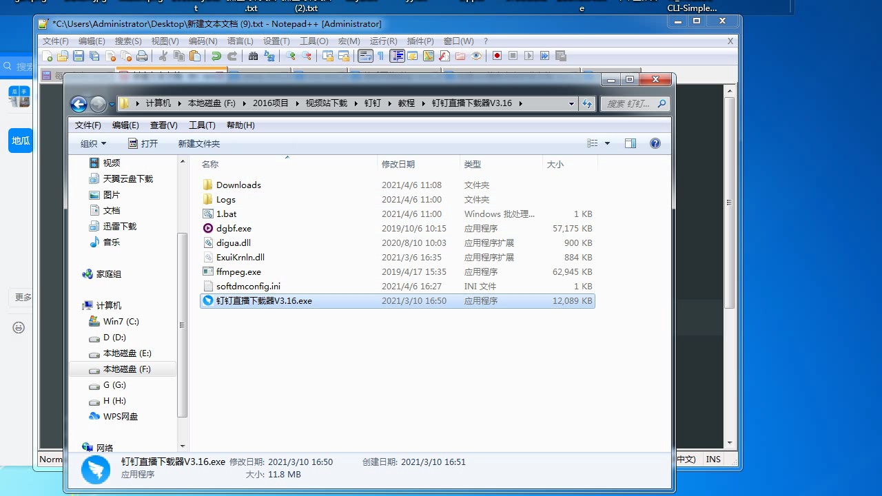Toggle the Indent Guide icon in Notepad++

point(398,56)
